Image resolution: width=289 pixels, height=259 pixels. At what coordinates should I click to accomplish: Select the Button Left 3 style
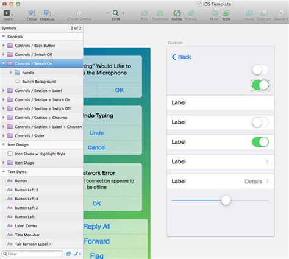41,190
